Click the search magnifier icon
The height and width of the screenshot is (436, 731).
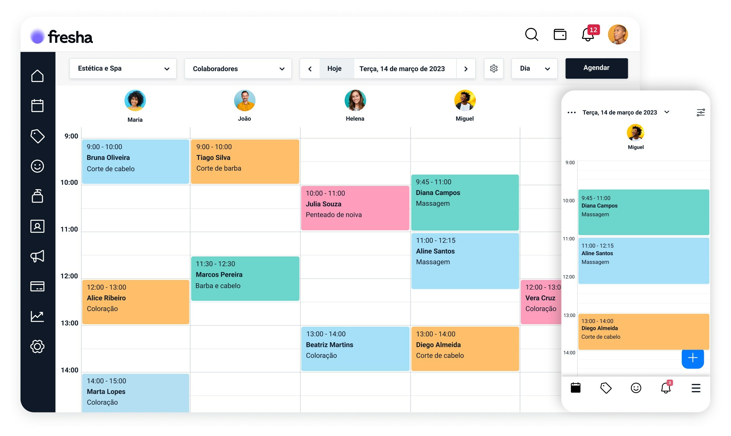click(x=531, y=34)
